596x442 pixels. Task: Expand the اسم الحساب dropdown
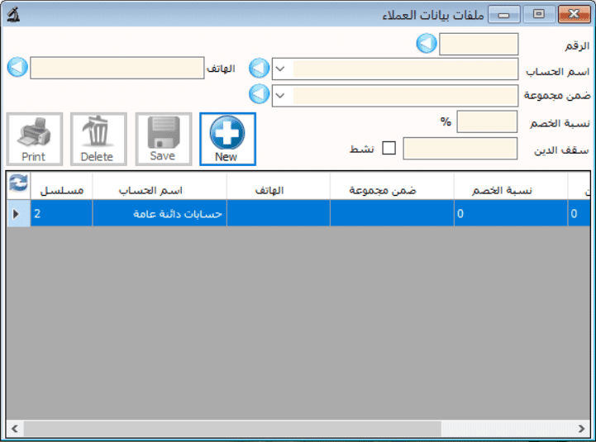(283, 68)
